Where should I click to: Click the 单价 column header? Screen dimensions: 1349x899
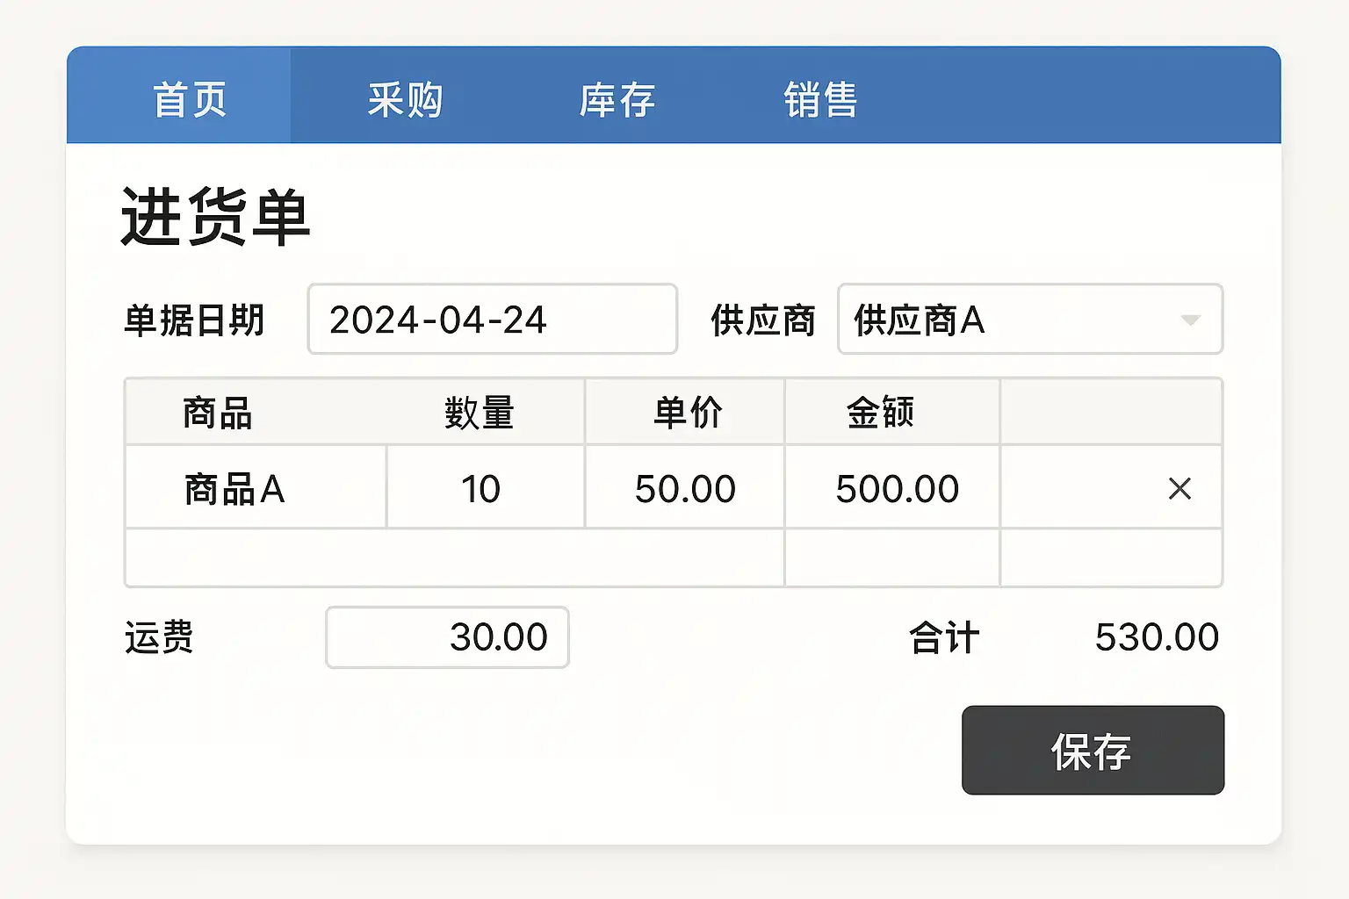(688, 413)
